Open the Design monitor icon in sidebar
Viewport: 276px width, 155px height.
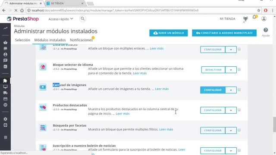6,87
